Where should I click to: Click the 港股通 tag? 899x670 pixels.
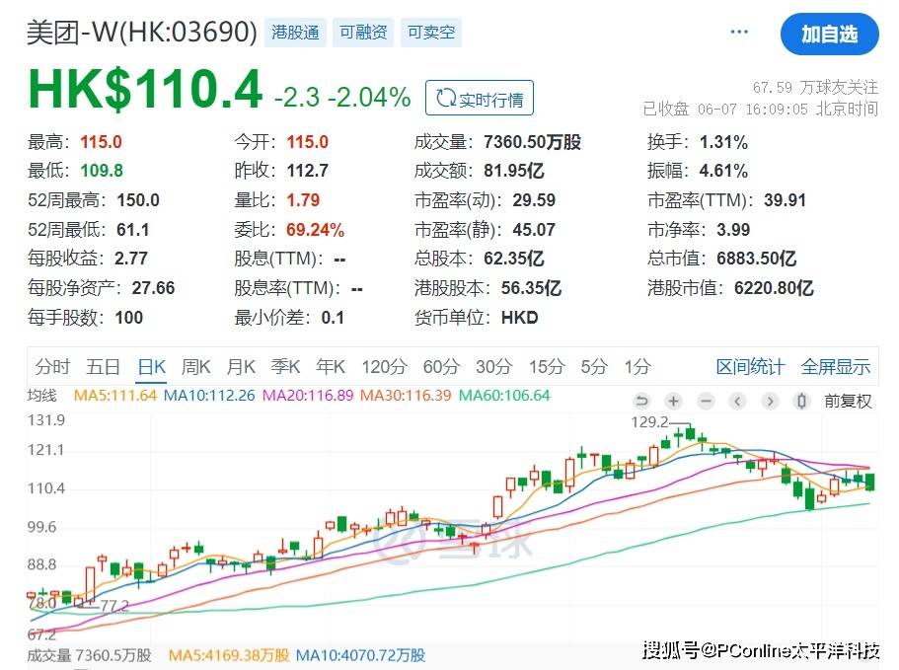click(296, 33)
